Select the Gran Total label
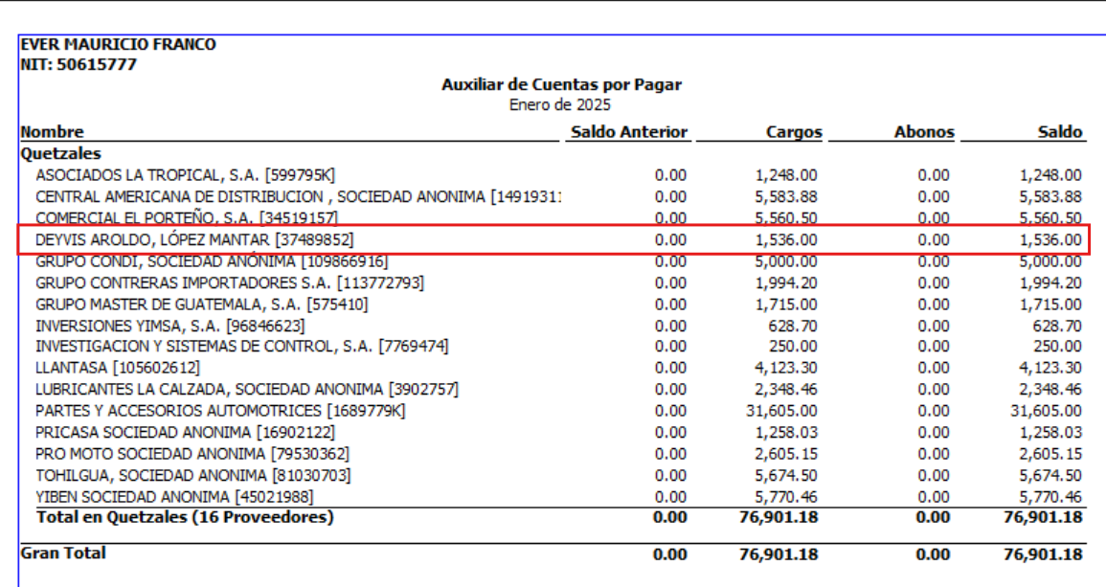Viewport: 1106px width, 587px height. click(63, 553)
